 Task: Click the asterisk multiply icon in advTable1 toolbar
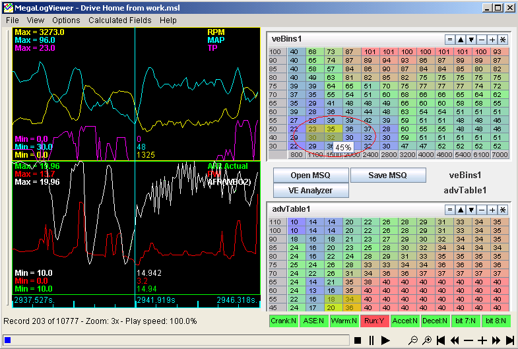pyautogui.click(x=503, y=210)
